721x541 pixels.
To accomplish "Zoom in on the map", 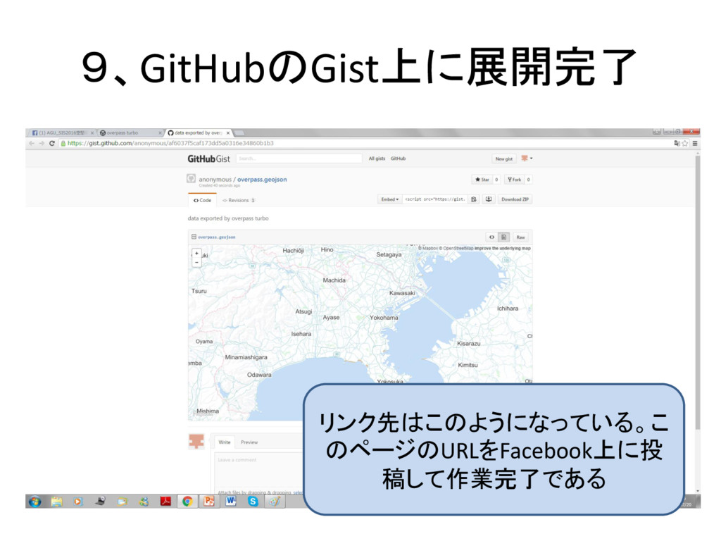I will tap(197, 254).
